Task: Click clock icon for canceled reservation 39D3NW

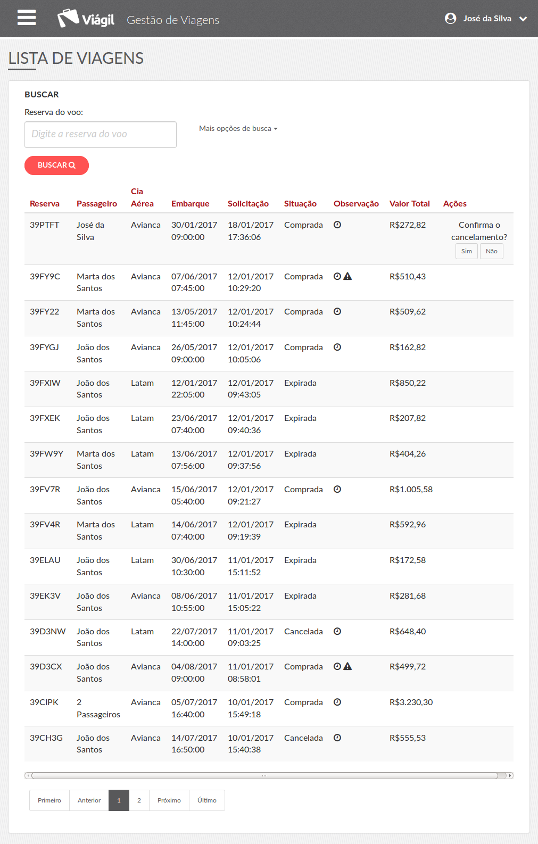Action: pos(337,632)
